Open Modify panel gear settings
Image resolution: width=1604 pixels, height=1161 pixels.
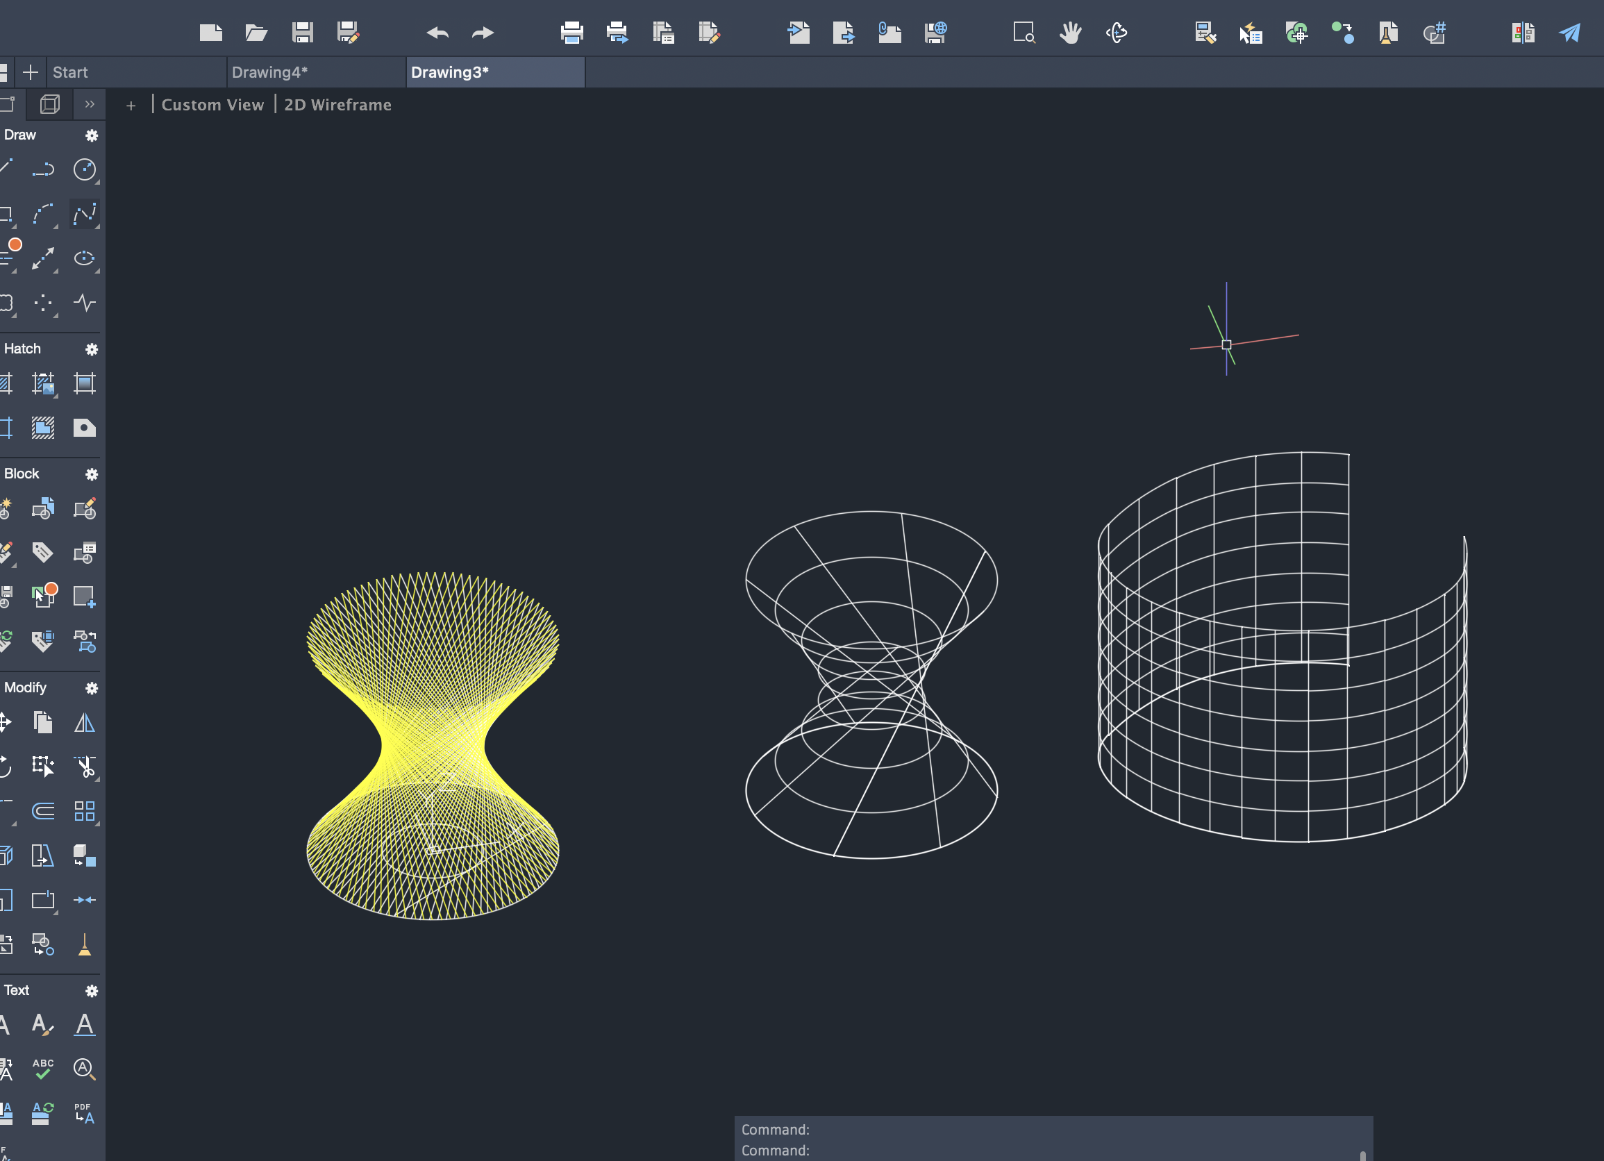tap(91, 688)
